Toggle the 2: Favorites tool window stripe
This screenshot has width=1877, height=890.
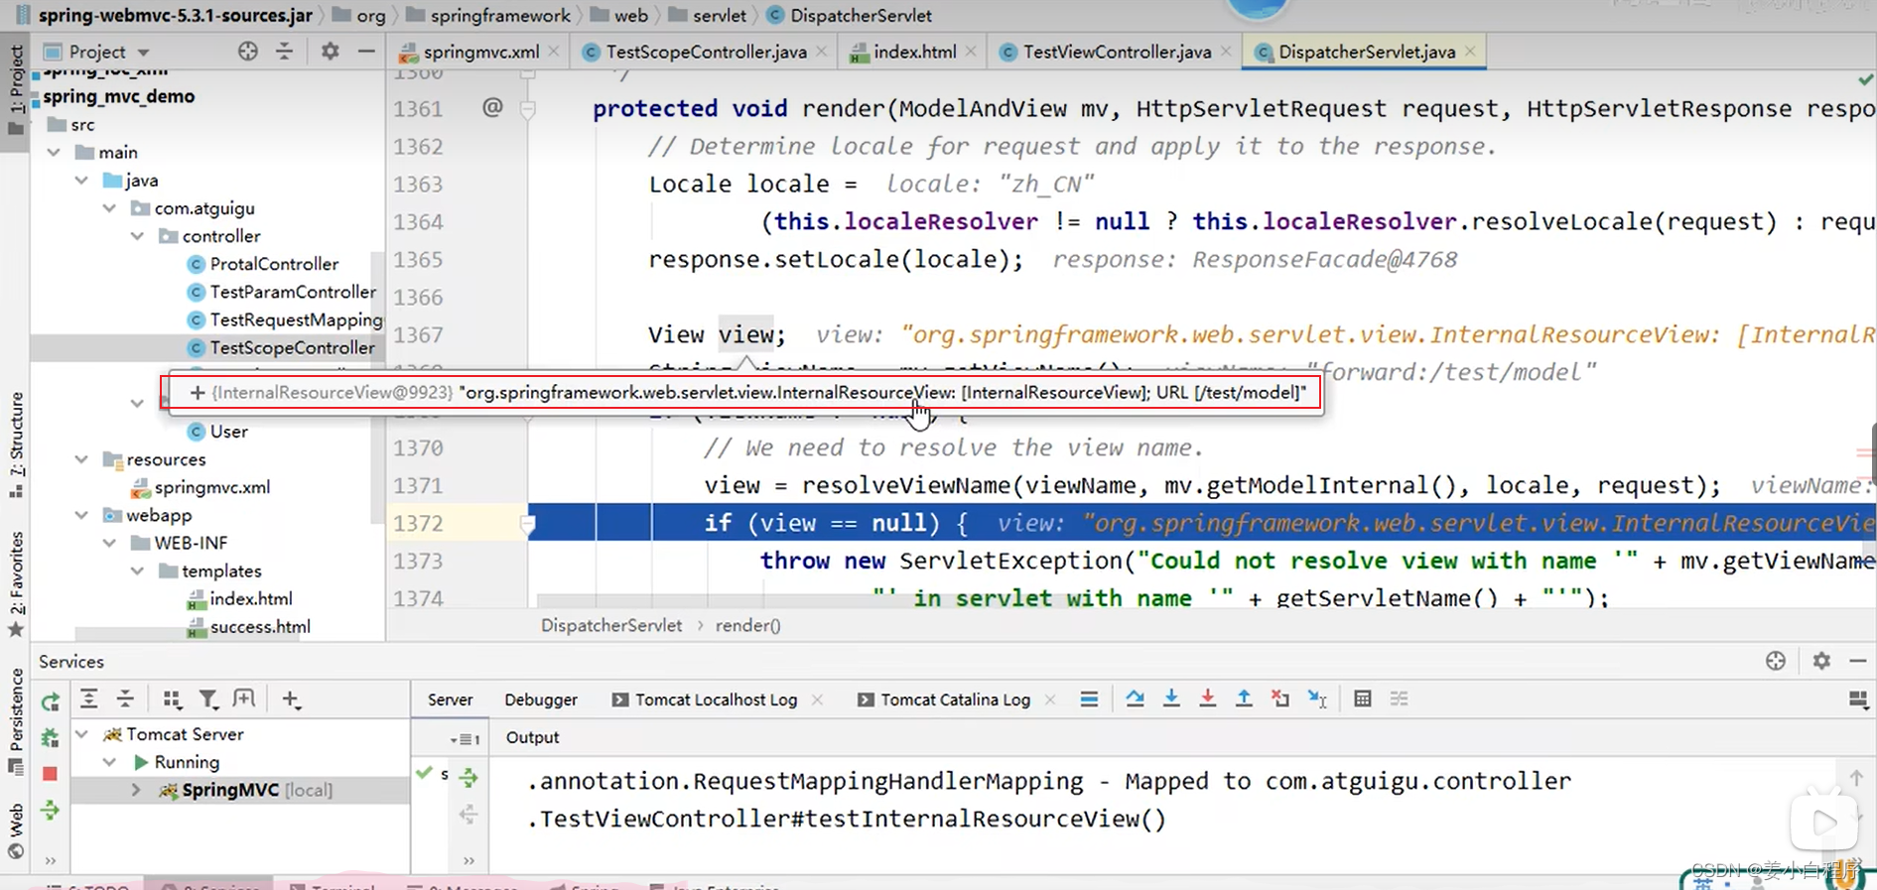[x=15, y=584]
